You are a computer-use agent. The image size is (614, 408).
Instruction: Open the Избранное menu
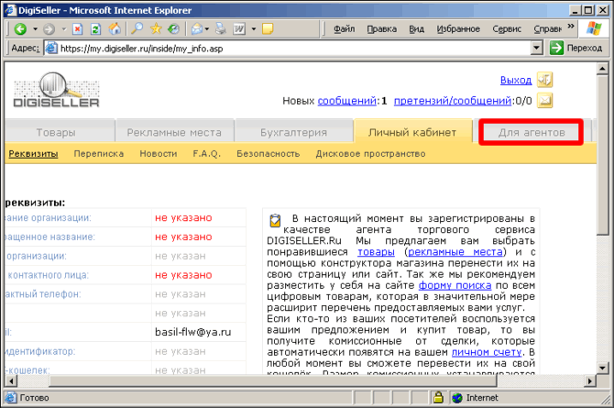pyautogui.click(x=458, y=29)
